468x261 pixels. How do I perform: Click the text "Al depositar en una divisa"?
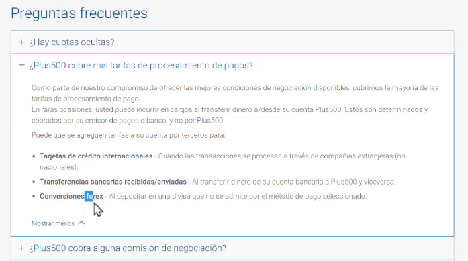[238, 196]
